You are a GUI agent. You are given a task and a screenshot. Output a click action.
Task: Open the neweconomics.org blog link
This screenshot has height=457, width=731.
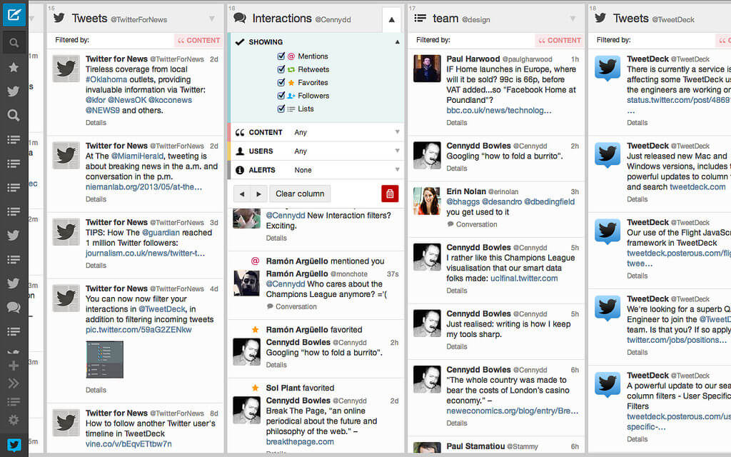(x=513, y=411)
